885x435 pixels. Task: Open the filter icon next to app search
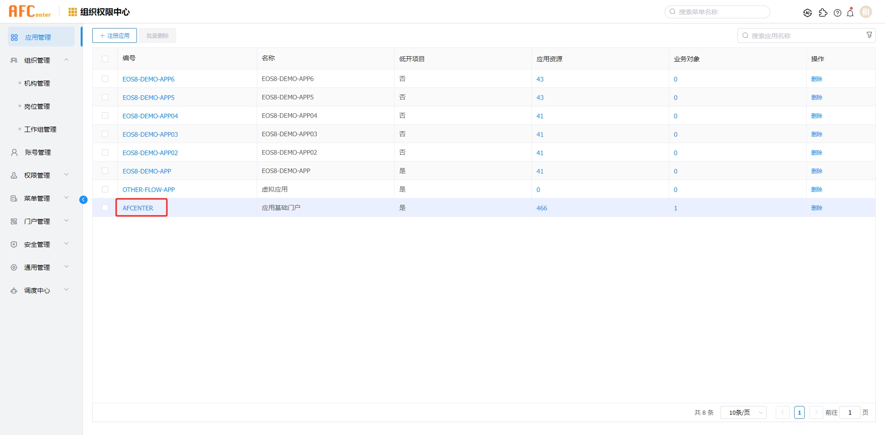[x=869, y=35]
